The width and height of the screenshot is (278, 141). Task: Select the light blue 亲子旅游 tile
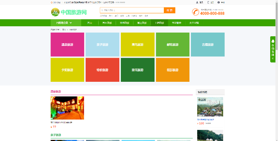pyautogui.click(x=102, y=44)
